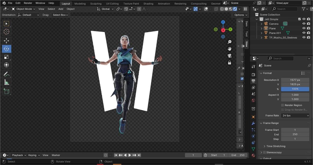Select the Add Cube tool
The image size is (313, 165).
tap(6, 91)
